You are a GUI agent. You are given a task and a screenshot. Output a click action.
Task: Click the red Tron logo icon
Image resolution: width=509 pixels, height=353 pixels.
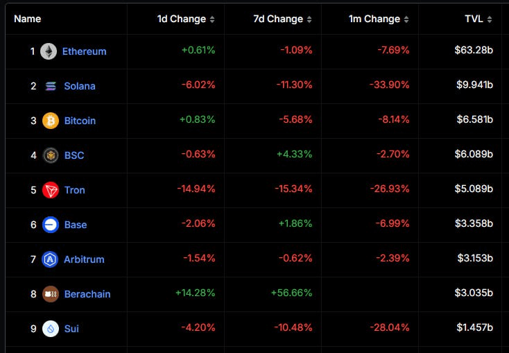(x=51, y=190)
